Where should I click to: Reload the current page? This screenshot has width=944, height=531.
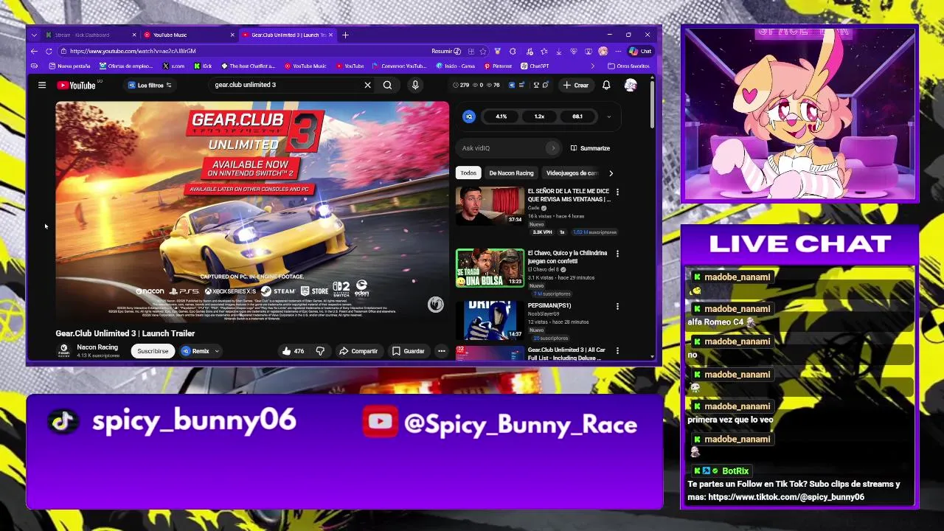click(49, 51)
